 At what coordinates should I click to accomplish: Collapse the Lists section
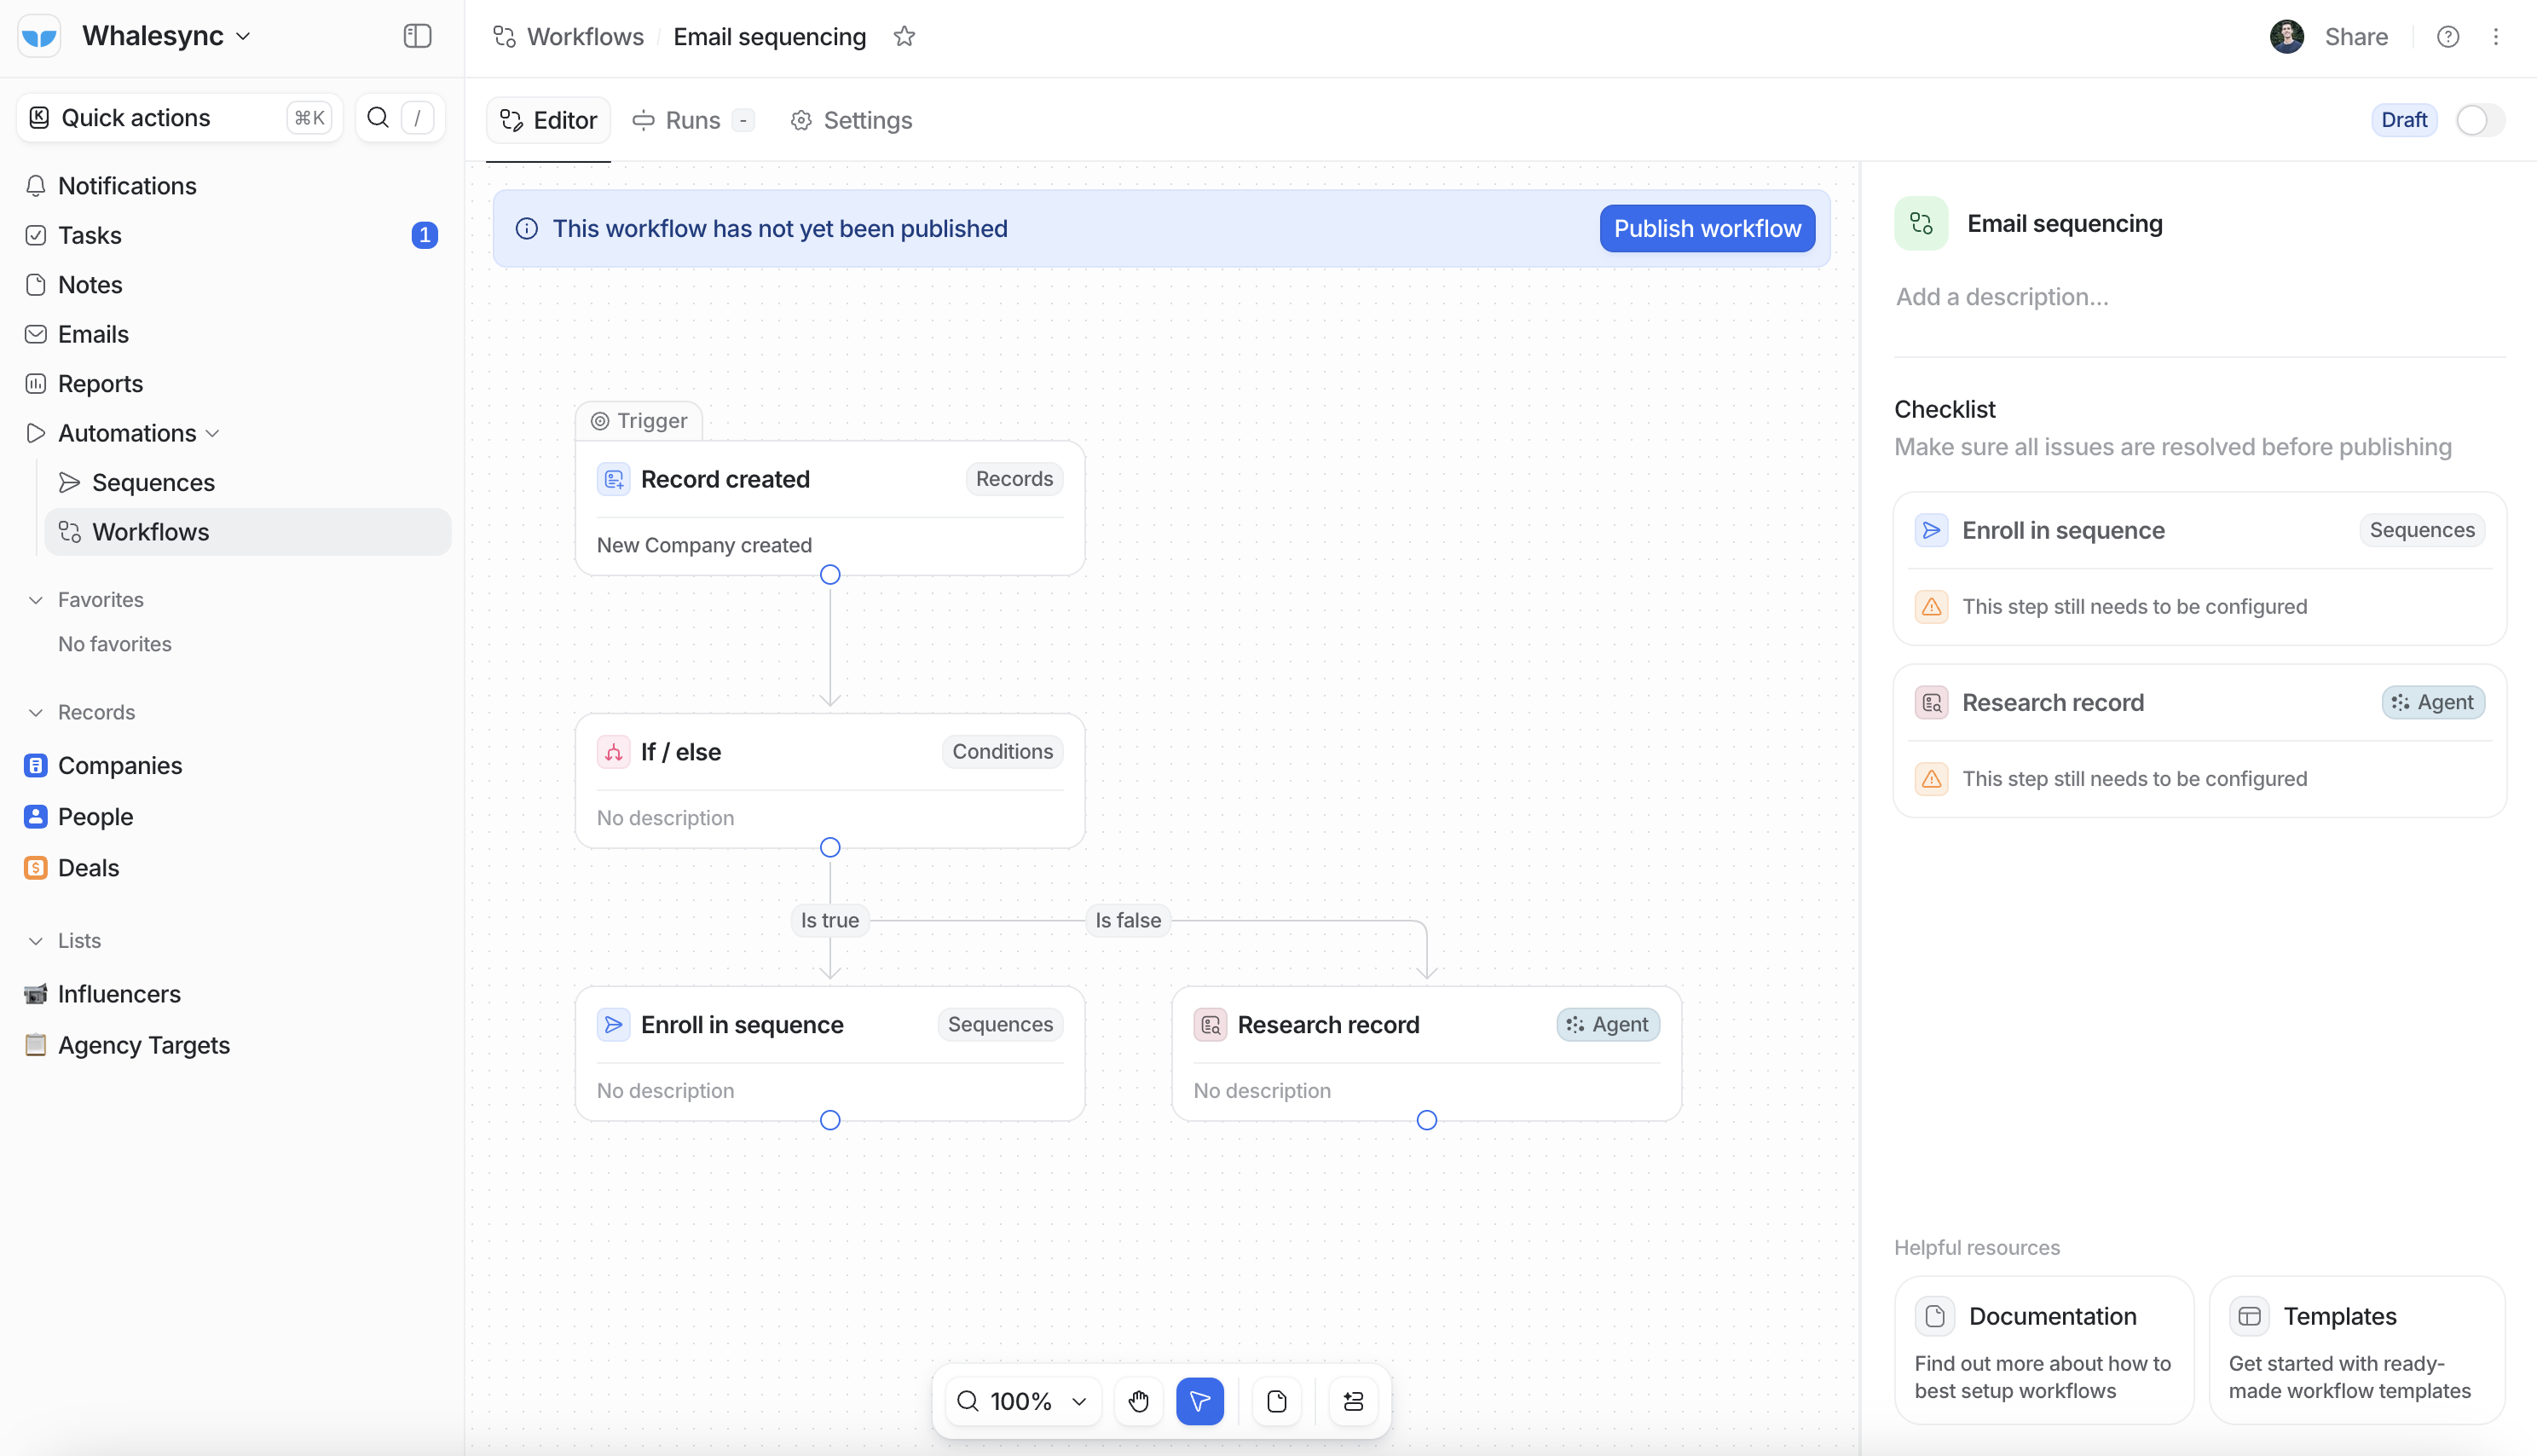tap(36, 941)
